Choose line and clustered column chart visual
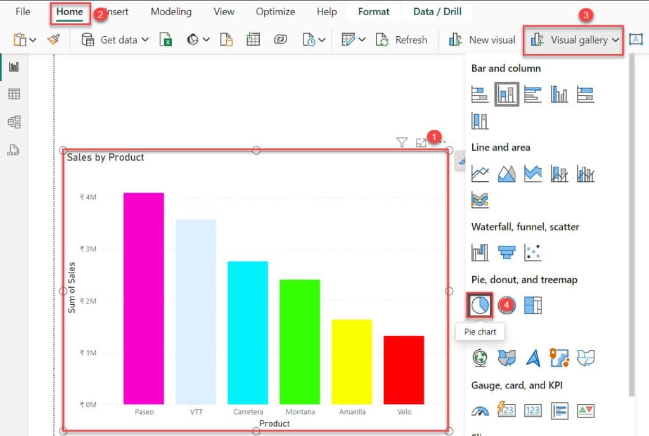Screen dimensions: 649x436 click(x=586, y=174)
